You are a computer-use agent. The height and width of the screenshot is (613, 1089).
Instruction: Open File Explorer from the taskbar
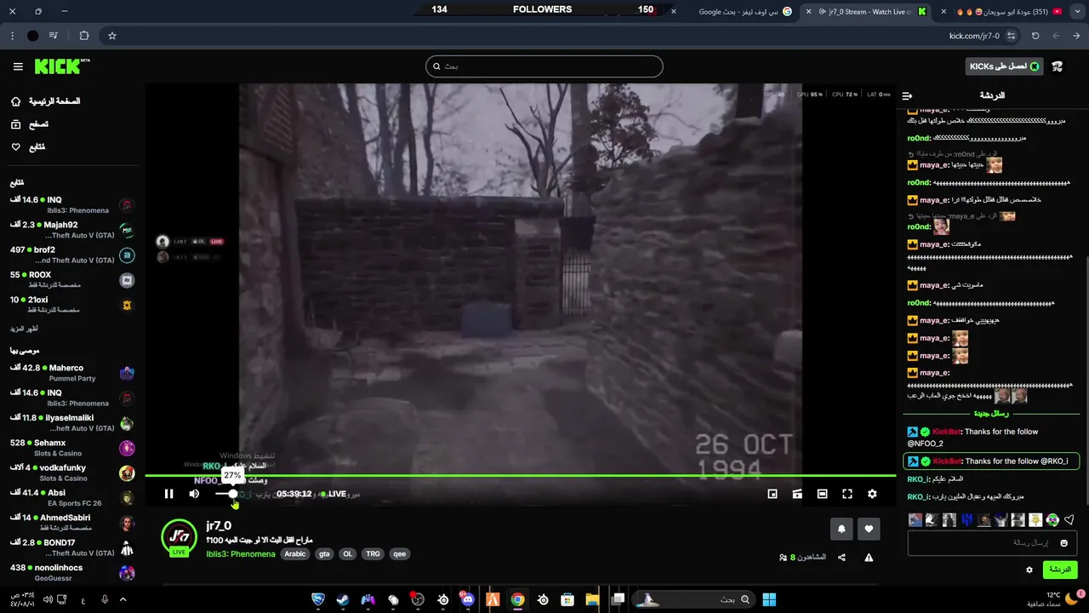coord(592,599)
